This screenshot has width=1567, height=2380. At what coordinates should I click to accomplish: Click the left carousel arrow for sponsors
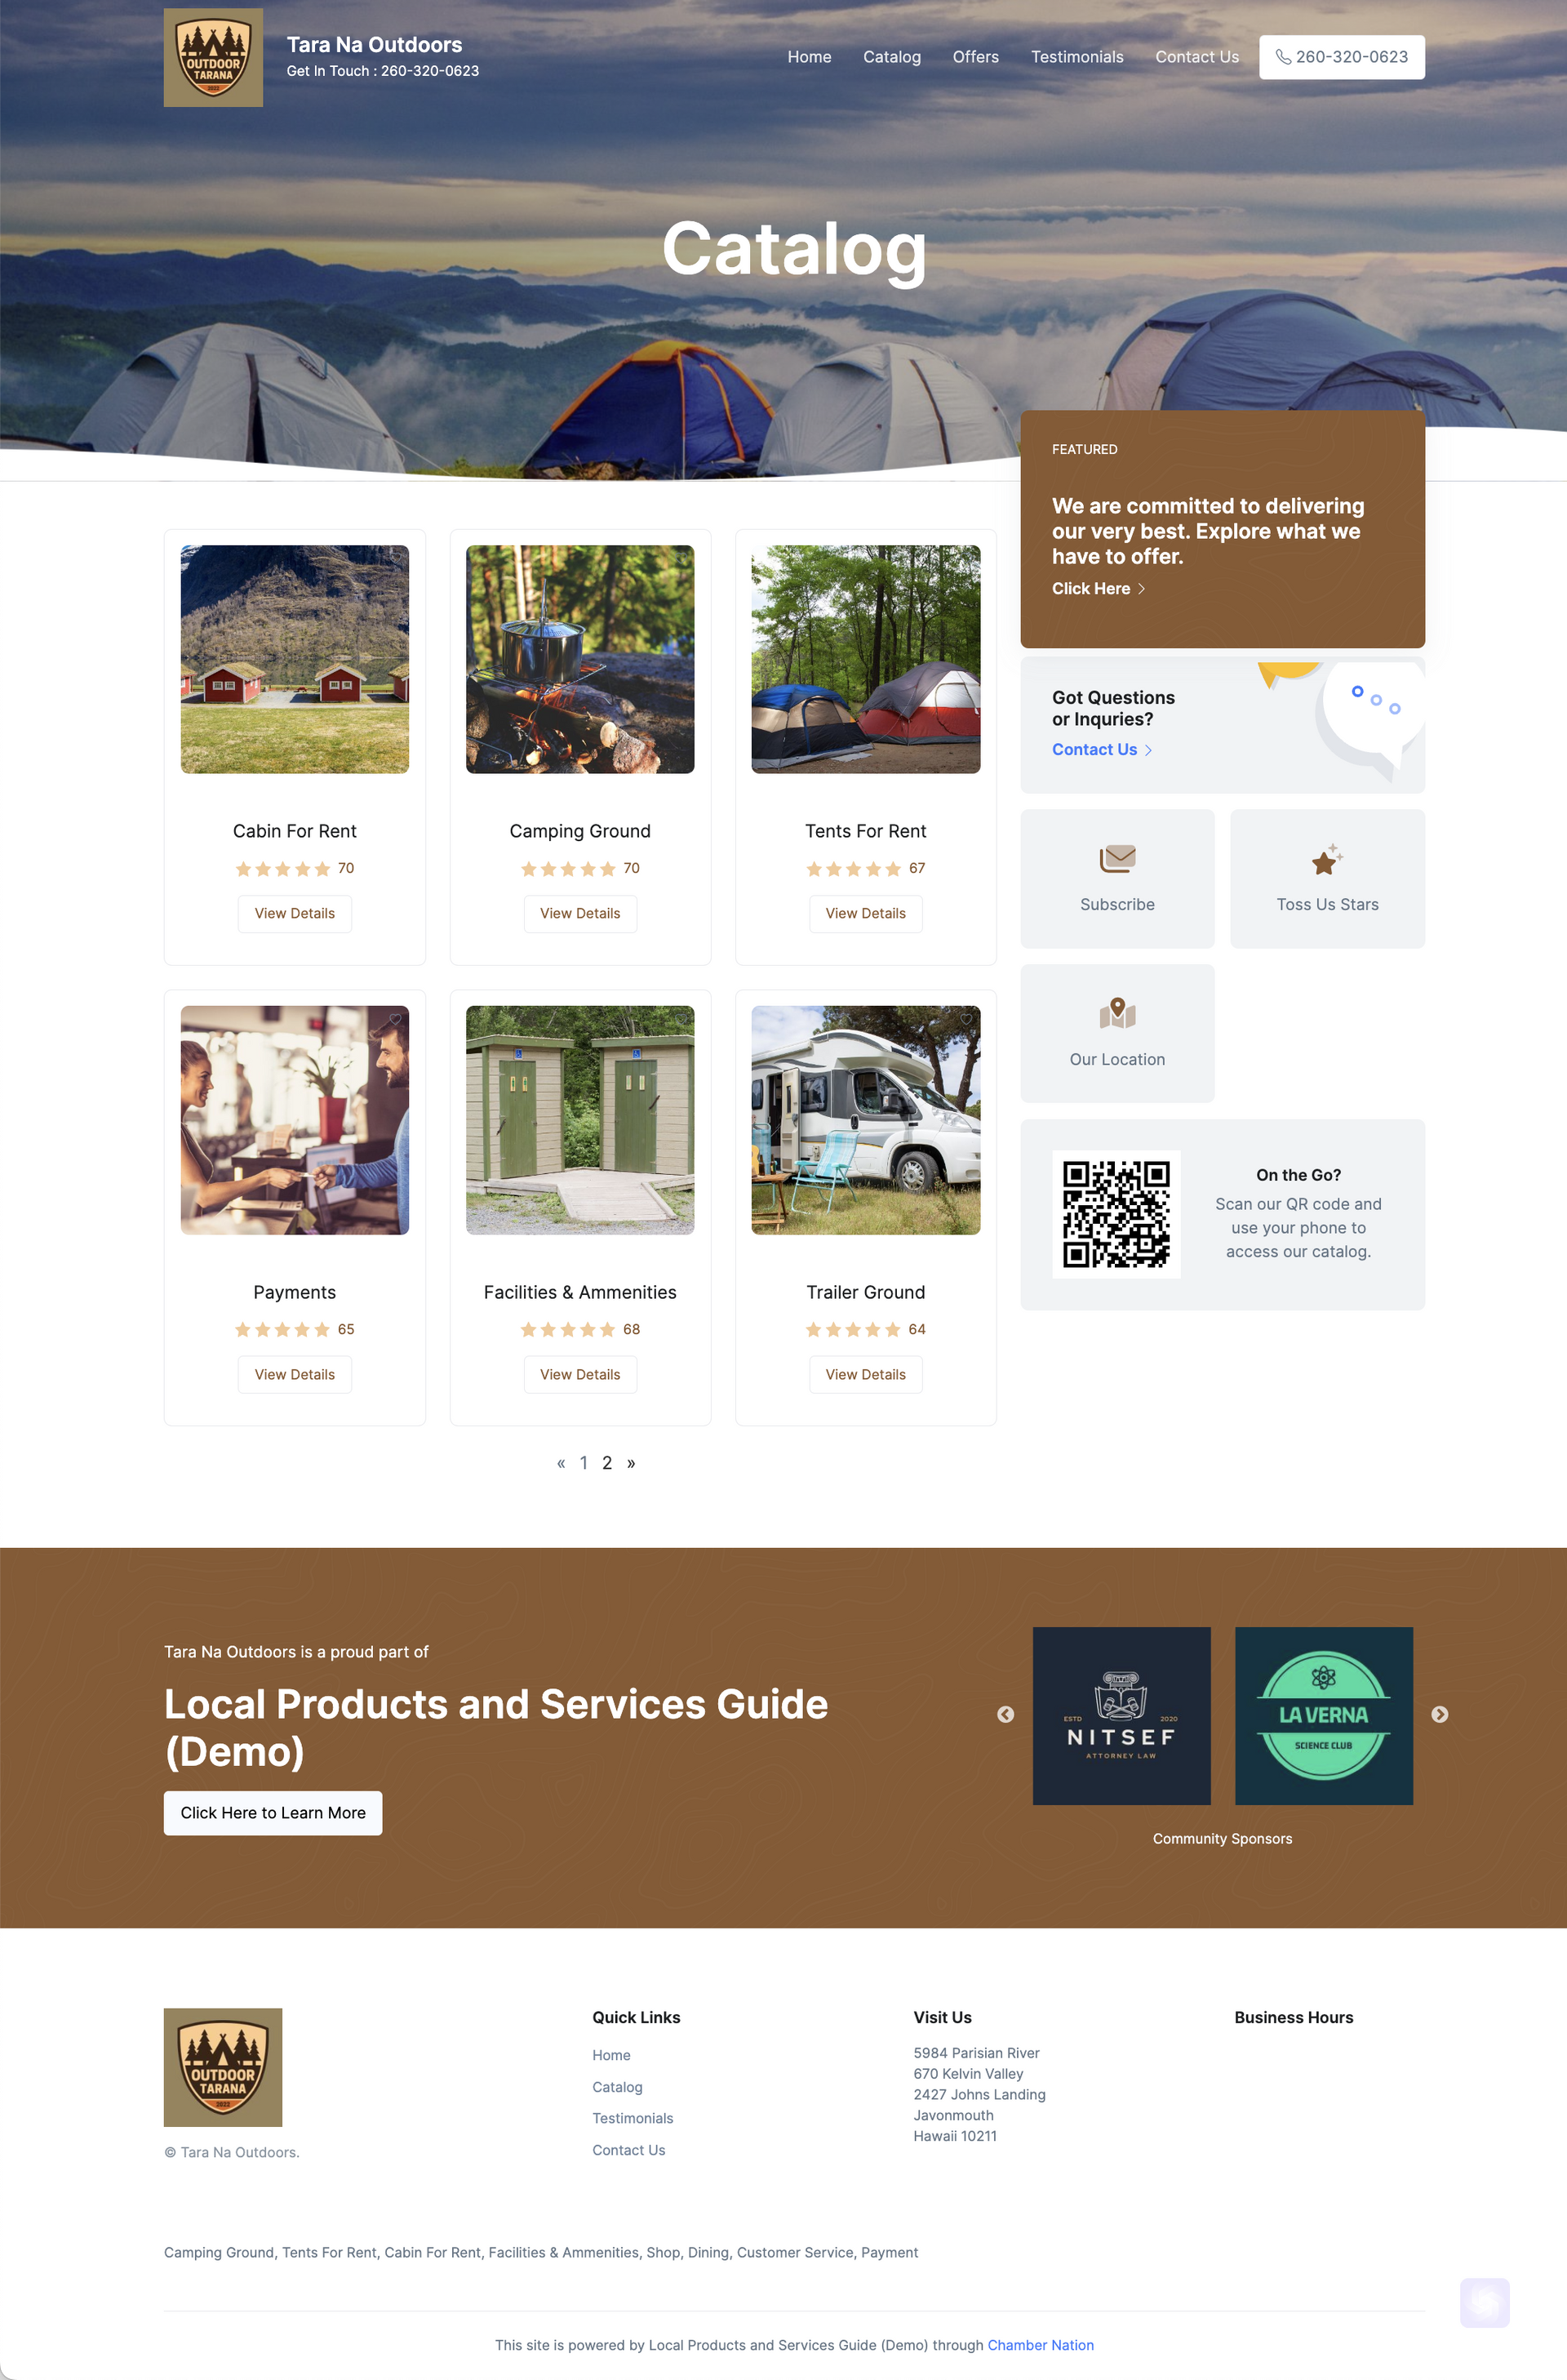pos(1005,1714)
